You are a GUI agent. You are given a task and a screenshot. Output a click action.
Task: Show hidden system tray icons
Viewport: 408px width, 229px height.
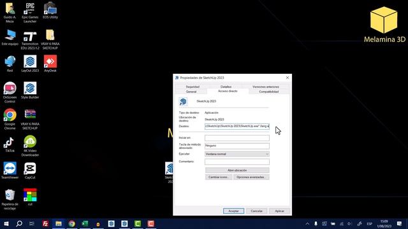307,223
